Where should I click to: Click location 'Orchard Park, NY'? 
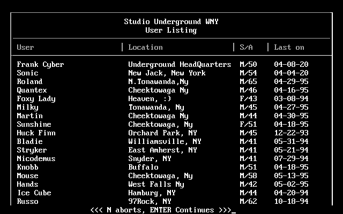162,133
